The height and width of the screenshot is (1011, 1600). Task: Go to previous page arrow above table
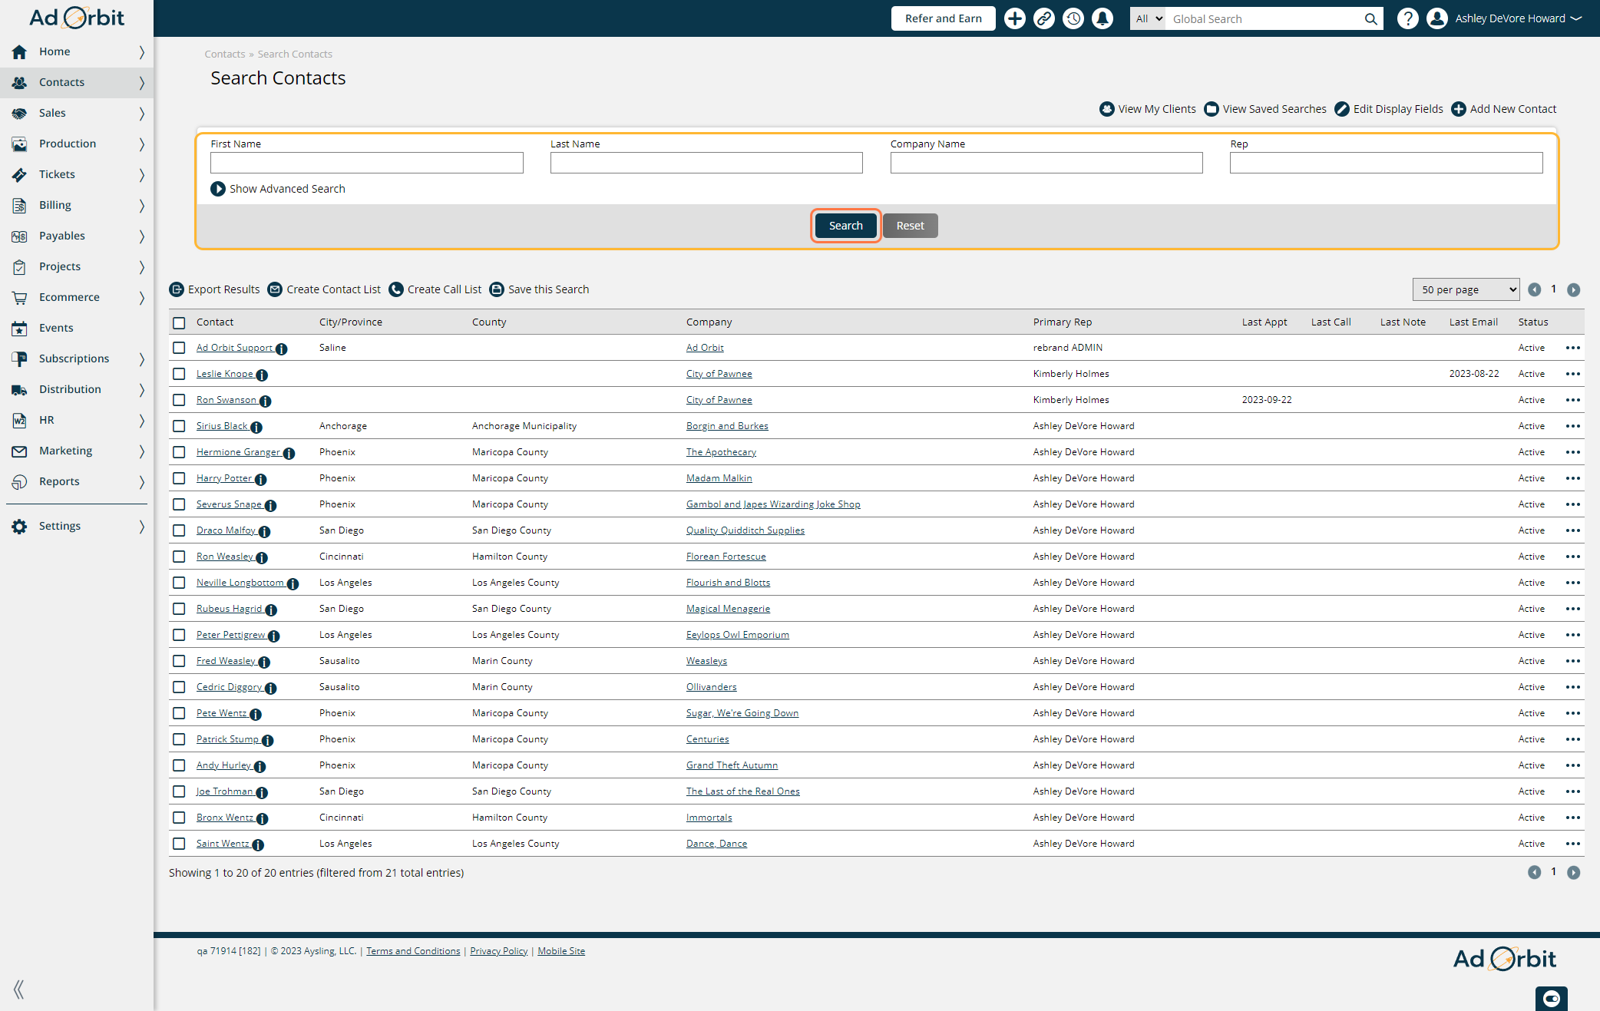(x=1534, y=289)
